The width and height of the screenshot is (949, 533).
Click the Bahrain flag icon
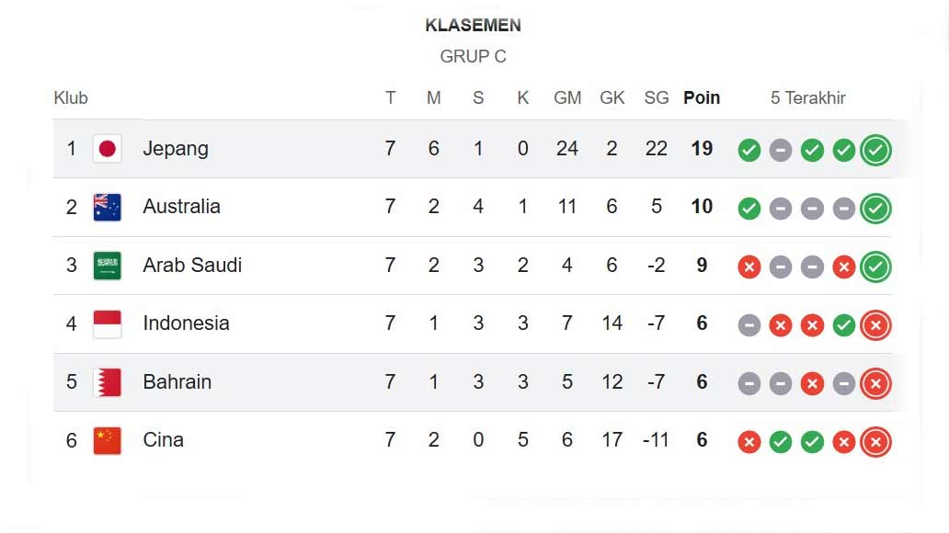coord(108,381)
